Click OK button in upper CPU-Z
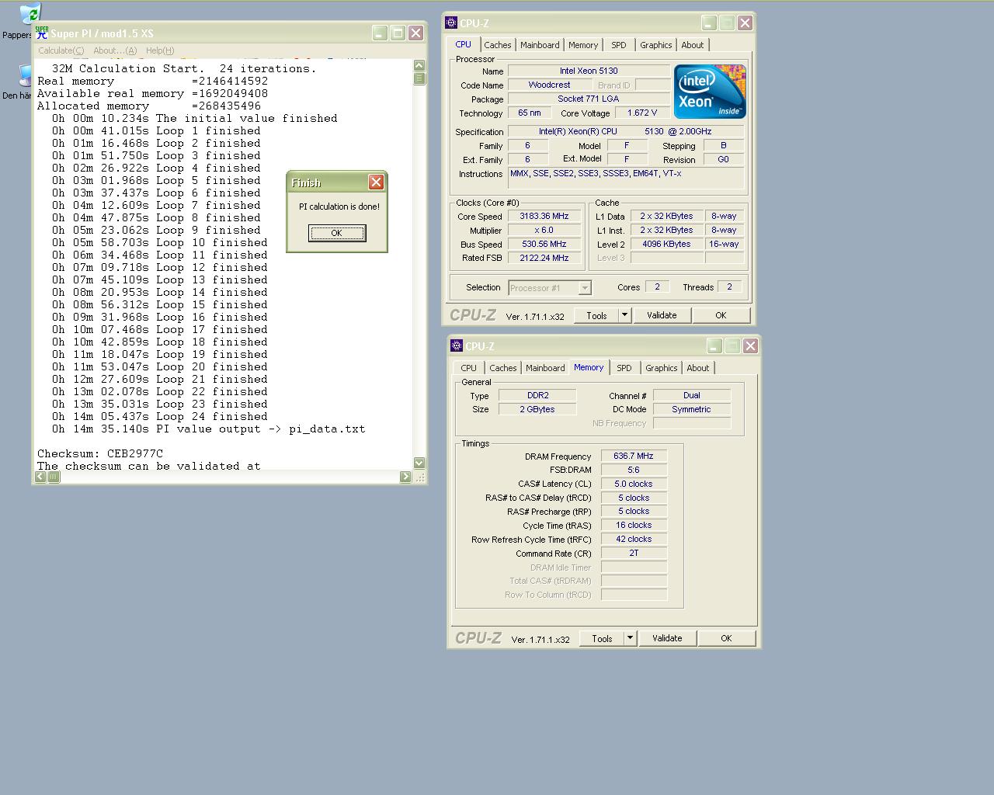The image size is (994, 795). tap(721, 315)
